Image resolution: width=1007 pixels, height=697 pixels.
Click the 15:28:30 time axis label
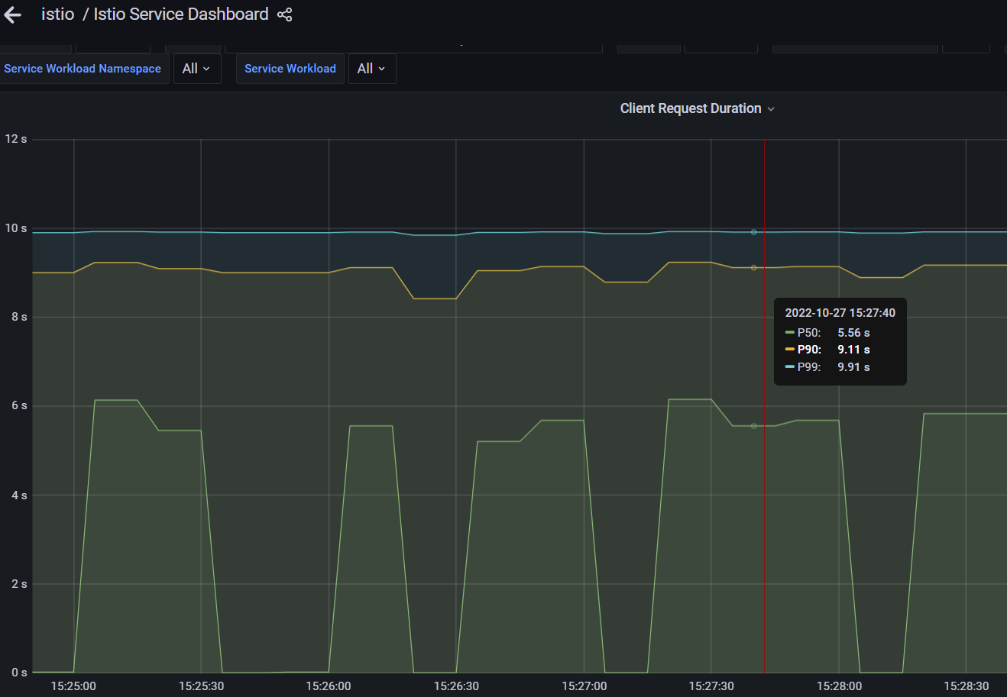(967, 686)
